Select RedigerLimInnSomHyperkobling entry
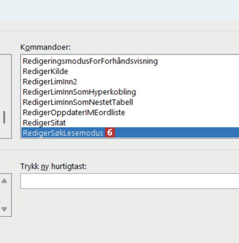 pyautogui.click(x=79, y=92)
